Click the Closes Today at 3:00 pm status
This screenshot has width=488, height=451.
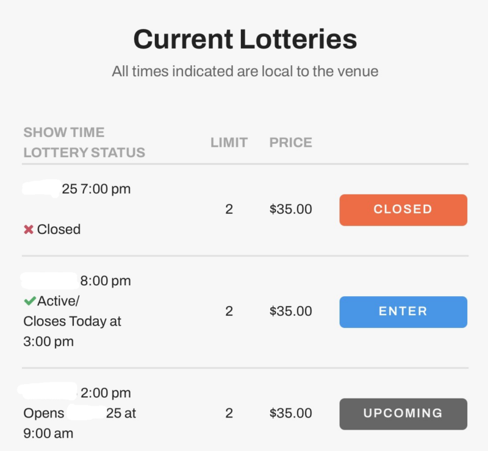pyautogui.click(x=72, y=331)
